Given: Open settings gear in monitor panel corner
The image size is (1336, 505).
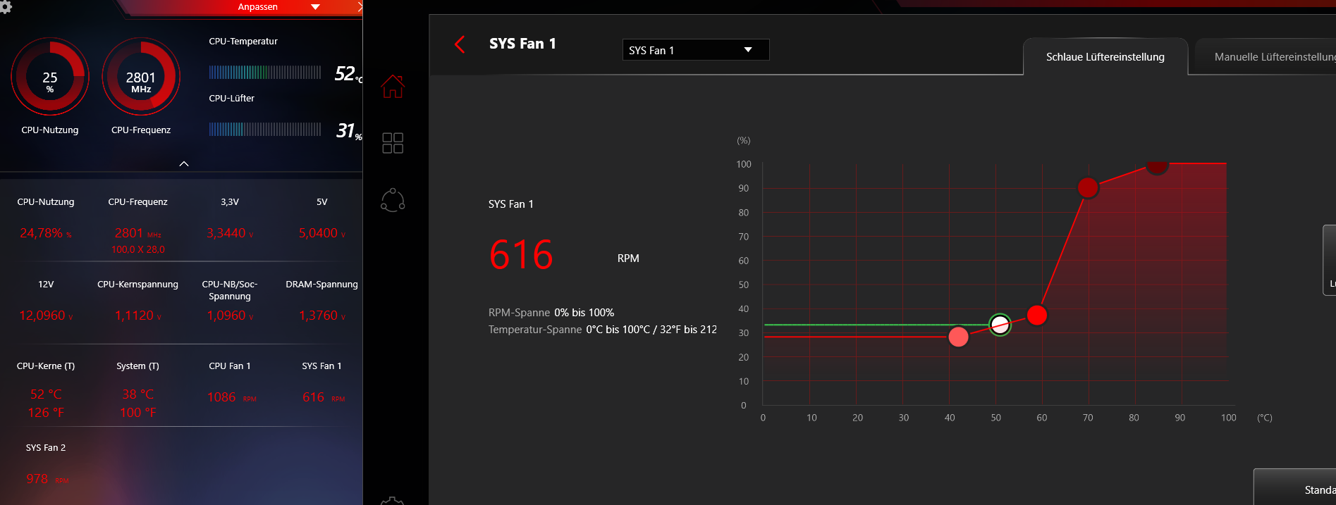Looking at the screenshot, I should [4, 6].
